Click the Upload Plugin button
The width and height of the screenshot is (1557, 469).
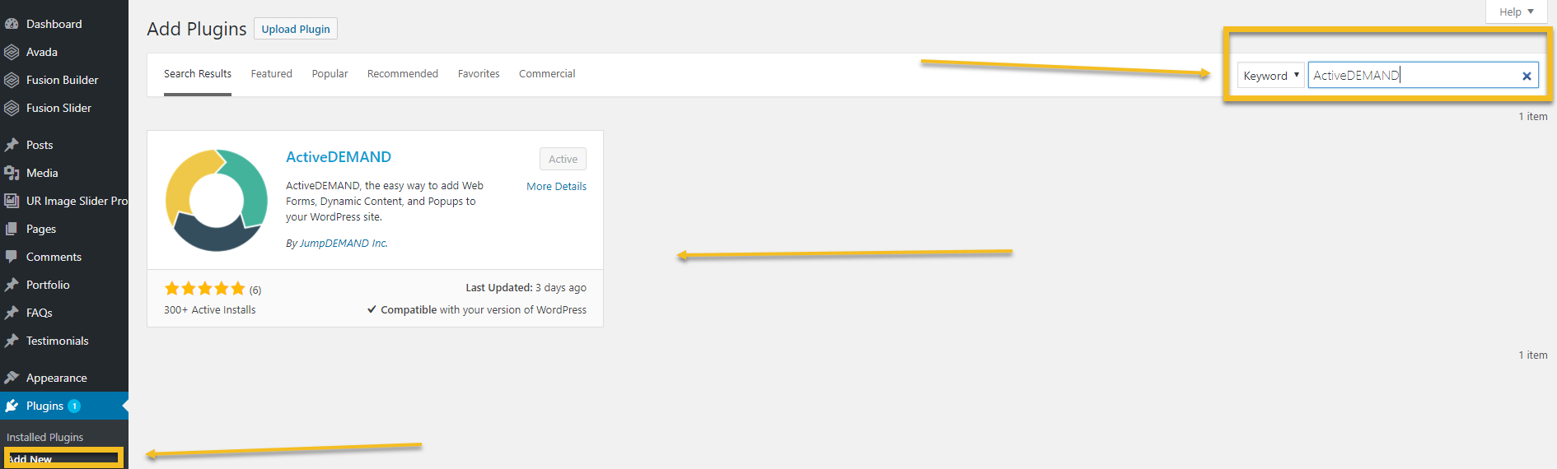point(296,29)
